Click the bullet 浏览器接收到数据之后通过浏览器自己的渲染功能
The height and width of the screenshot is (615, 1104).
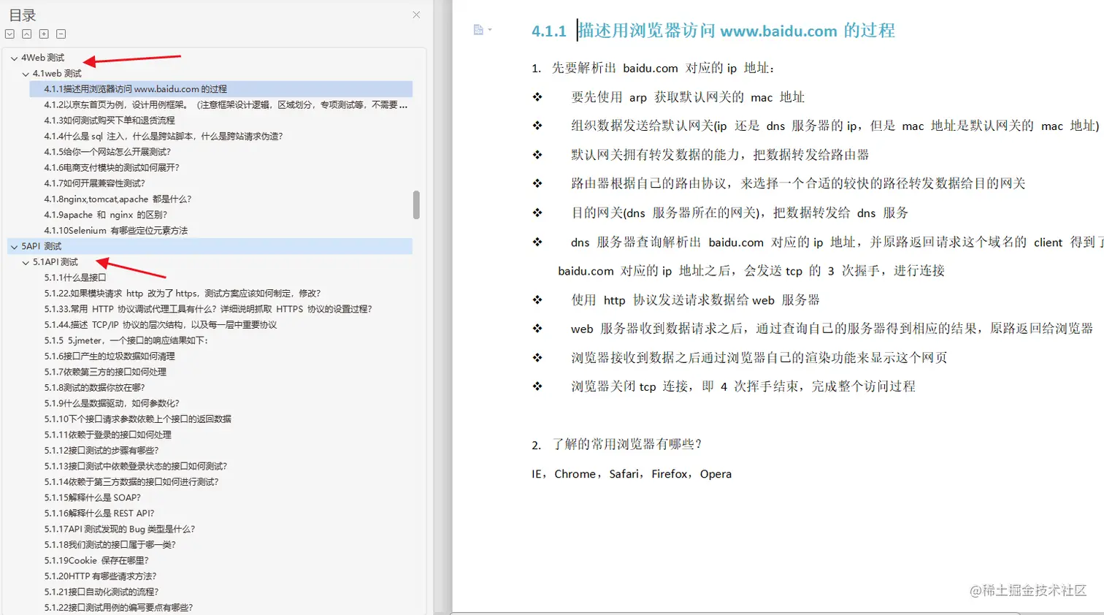pos(759,357)
